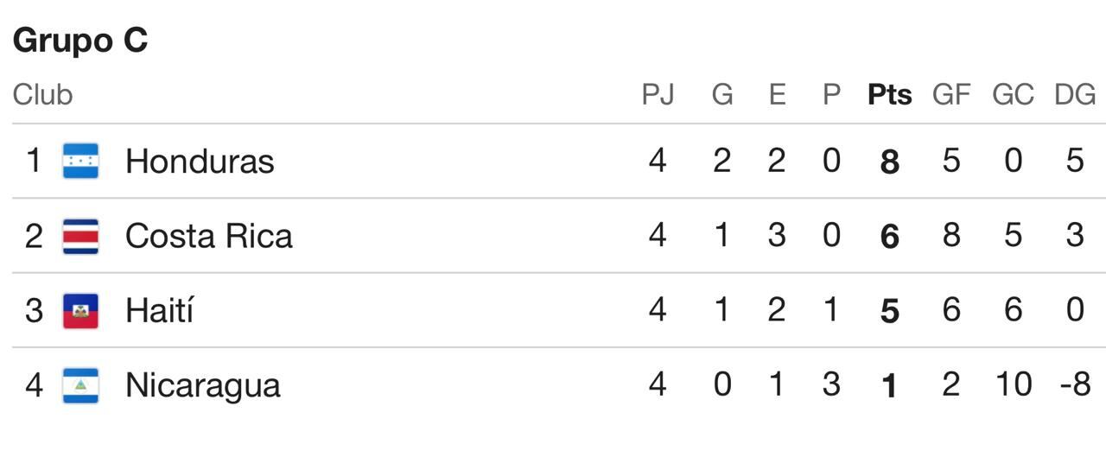This screenshot has height=457, width=1106.
Task: Open the Honduras team link
Action: 200,162
